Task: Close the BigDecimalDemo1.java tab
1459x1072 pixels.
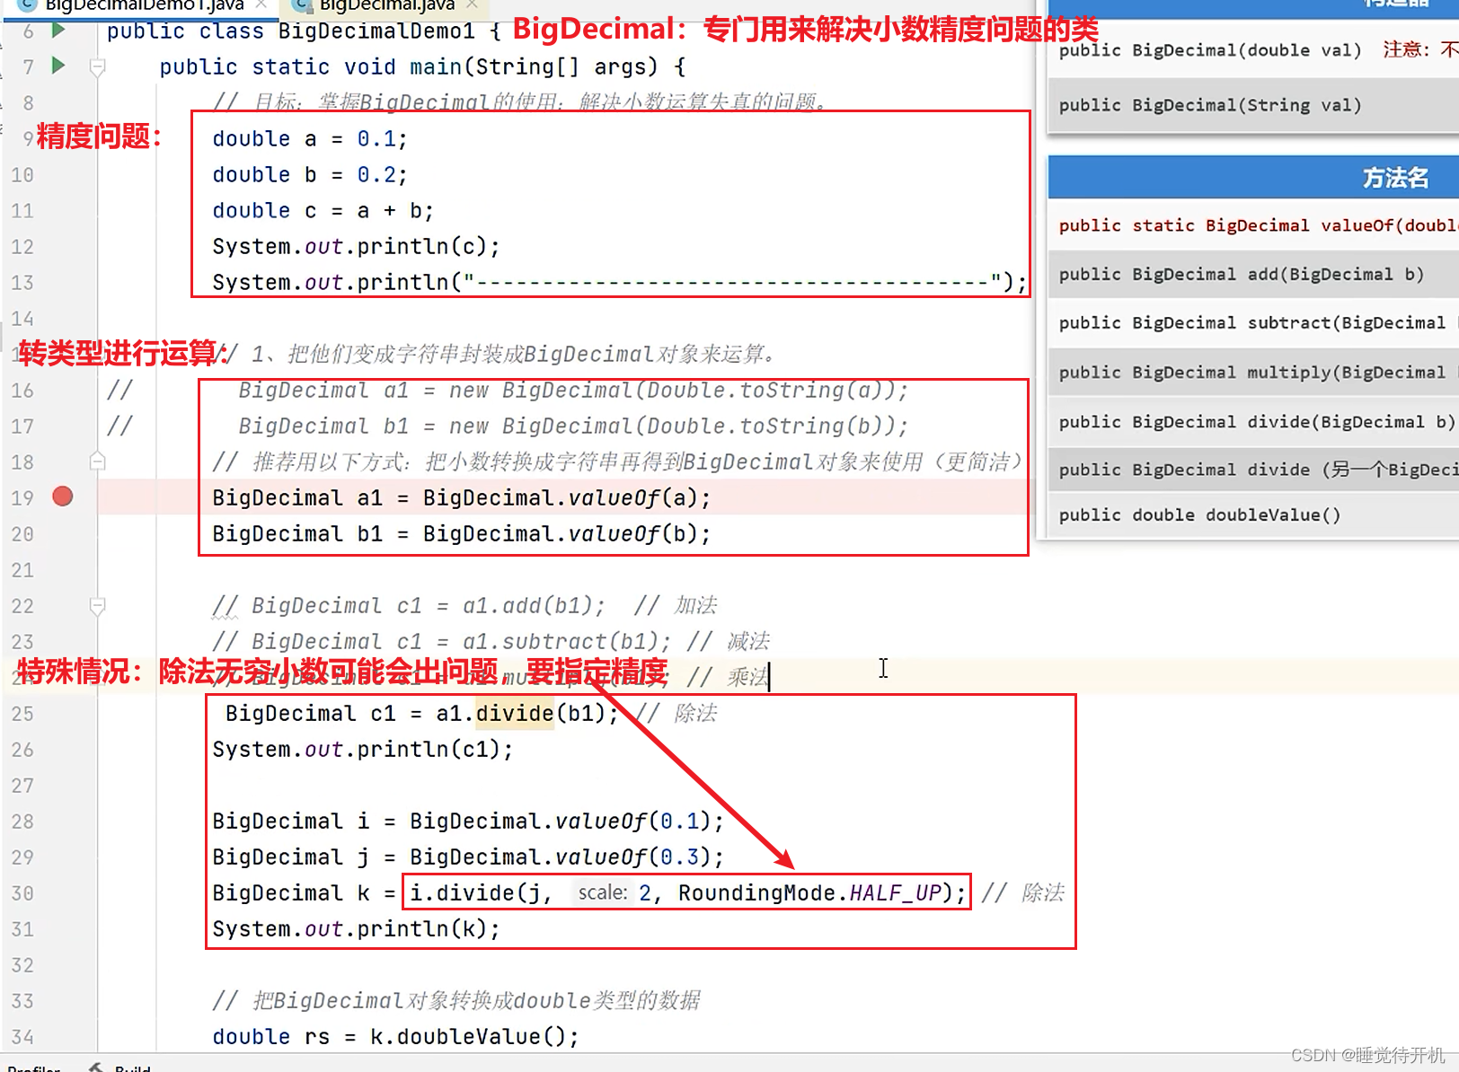Action: pos(261,4)
